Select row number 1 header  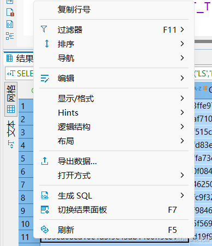[x=26, y=106]
